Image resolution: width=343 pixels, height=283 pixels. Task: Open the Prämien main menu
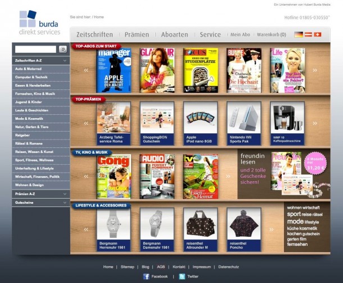click(x=137, y=34)
